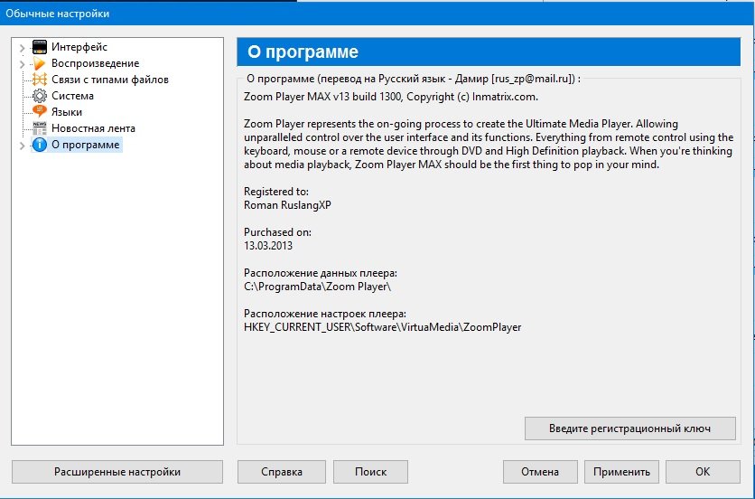Screen dimensions: 755x499
Task: Click the Интерфейс tree icon
Action: tap(40, 47)
